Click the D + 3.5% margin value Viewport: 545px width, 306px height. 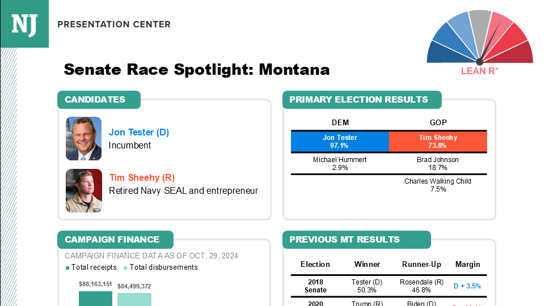pyautogui.click(x=467, y=286)
